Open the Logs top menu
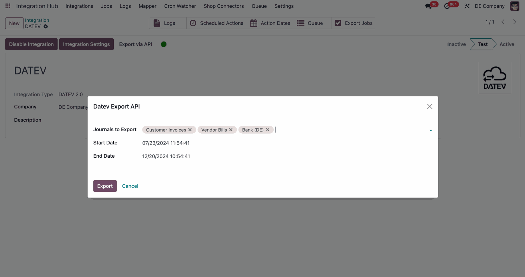The height and width of the screenshot is (277, 525). (125, 6)
